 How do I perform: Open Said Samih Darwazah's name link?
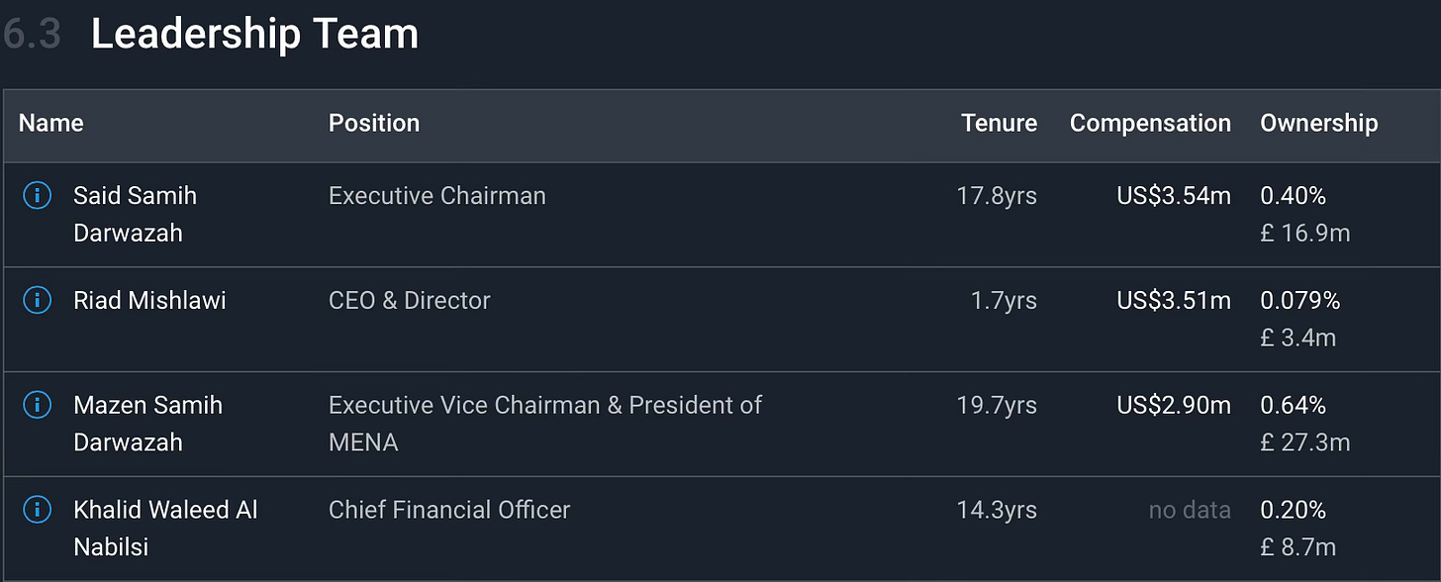(135, 214)
